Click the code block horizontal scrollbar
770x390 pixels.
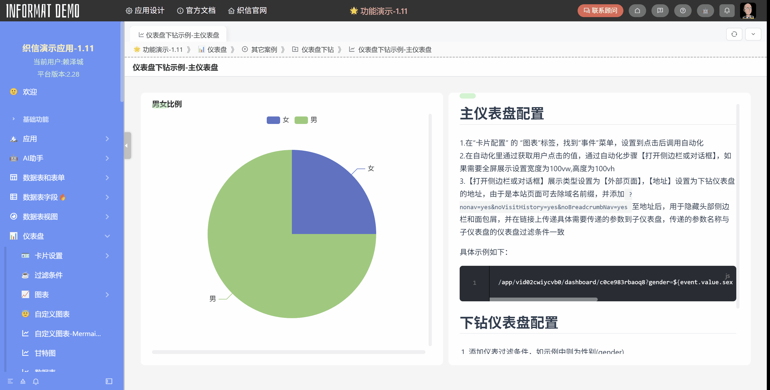(x=543, y=299)
